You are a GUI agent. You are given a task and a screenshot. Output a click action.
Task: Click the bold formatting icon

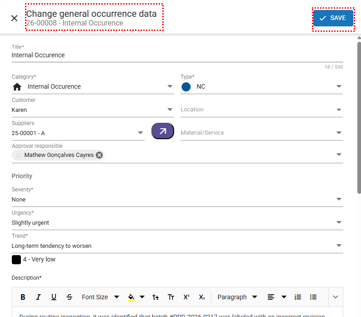coord(23,297)
